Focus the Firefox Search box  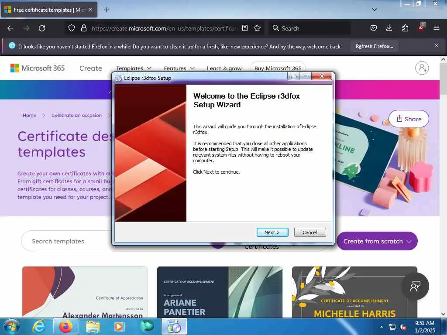point(309,28)
